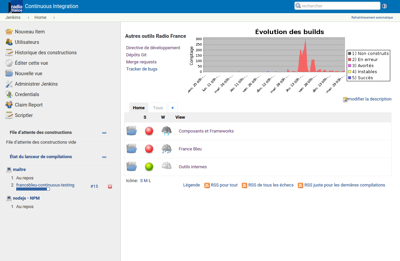Click the Administrer Jenkins tools icon
The width and height of the screenshot is (400, 261).
(x=9, y=84)
